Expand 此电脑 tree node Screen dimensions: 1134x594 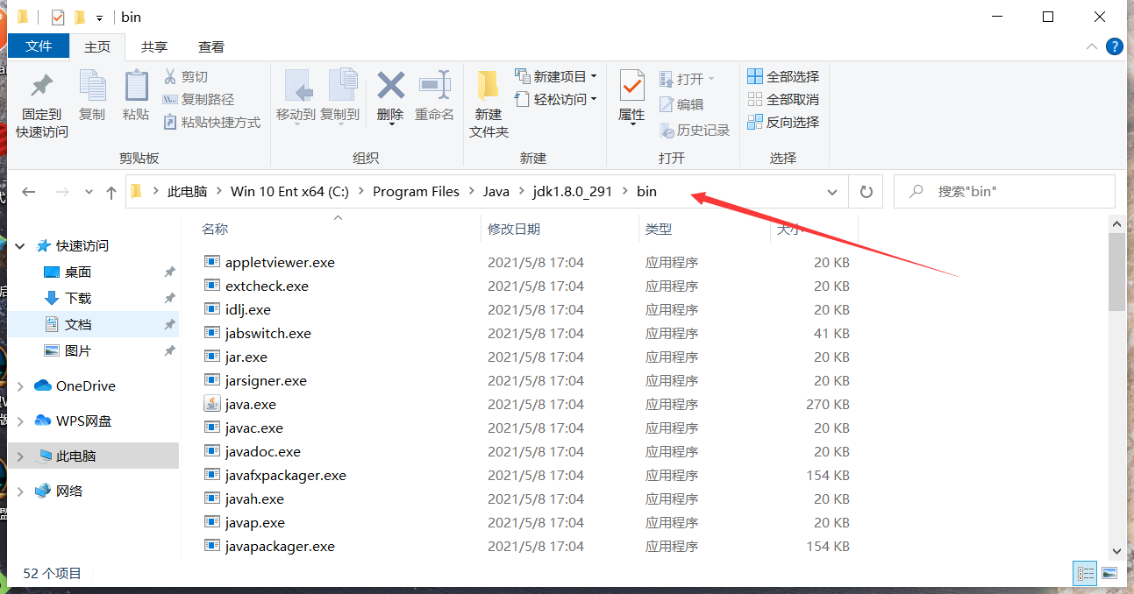click(21, 456)
